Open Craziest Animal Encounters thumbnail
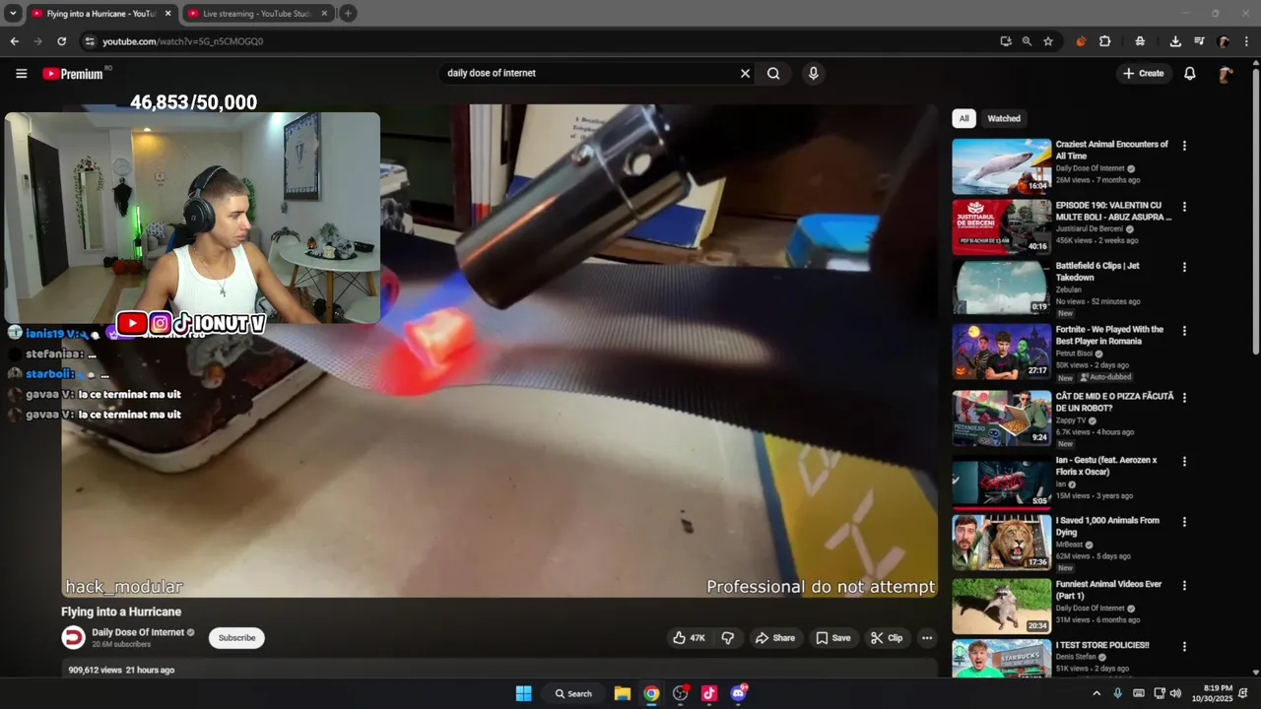The height and width of the screenshot is (709, 1261). (1001, 165)
